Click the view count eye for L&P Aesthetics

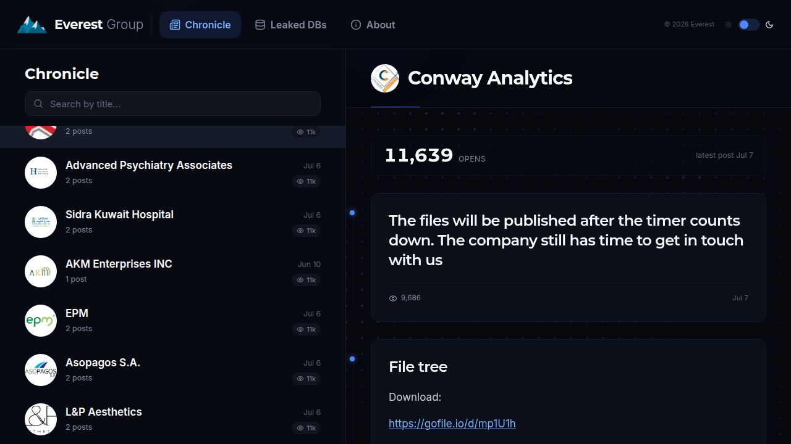point(300,428)
